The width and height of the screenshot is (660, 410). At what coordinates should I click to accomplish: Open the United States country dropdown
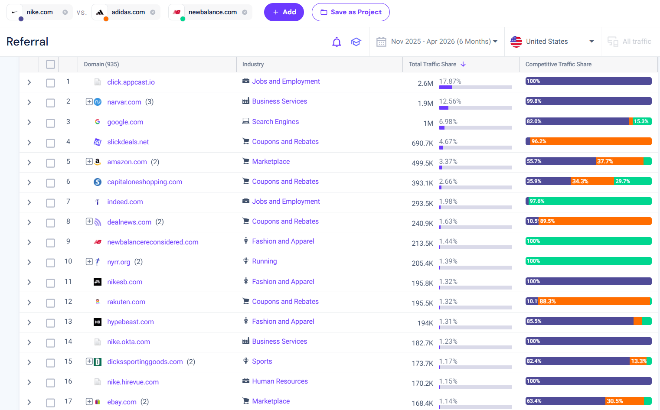553,42
